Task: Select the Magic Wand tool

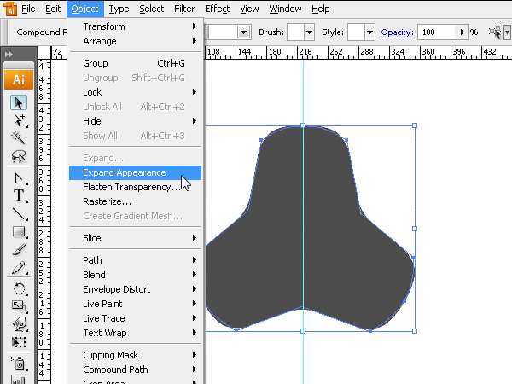Action: point(19,137)
